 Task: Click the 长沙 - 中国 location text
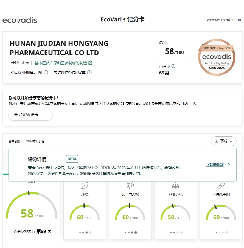click(20, 63)
